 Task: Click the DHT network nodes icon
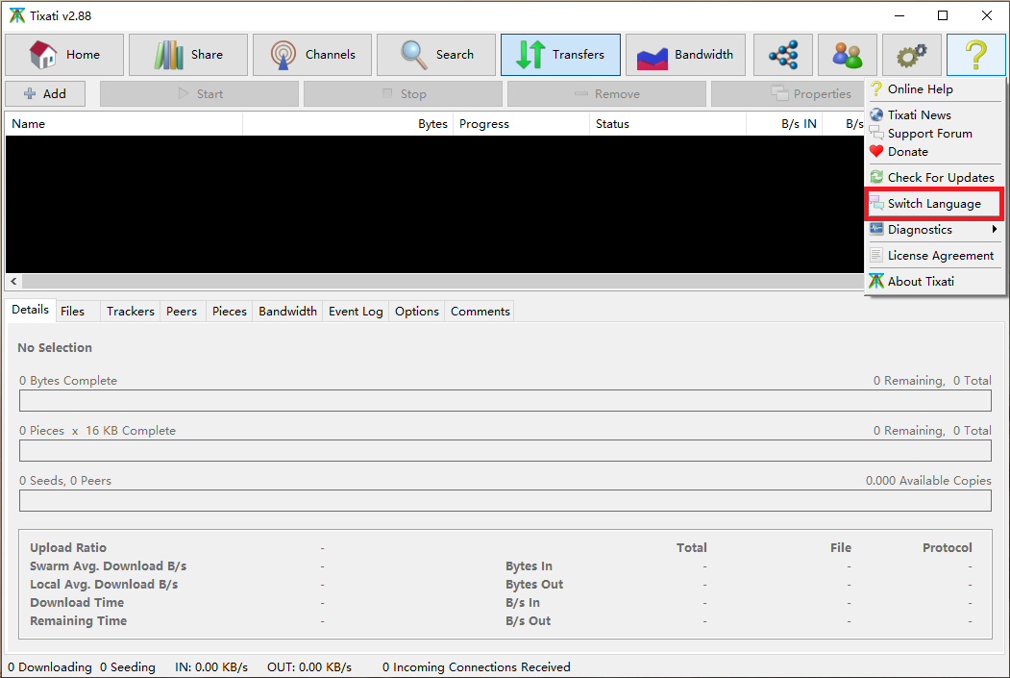click(x=783, y=55)
